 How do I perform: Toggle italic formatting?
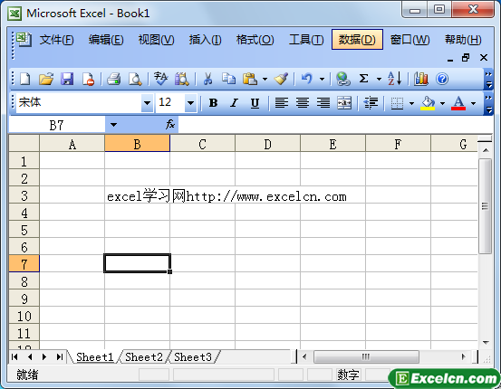tap(235, 103)
